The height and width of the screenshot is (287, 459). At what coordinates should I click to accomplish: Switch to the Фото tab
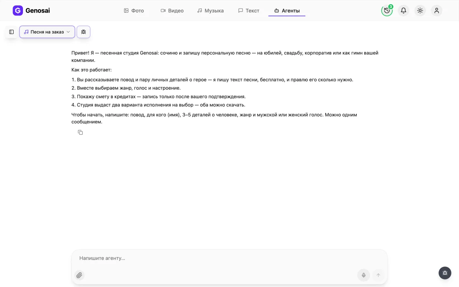pos(134,11)
